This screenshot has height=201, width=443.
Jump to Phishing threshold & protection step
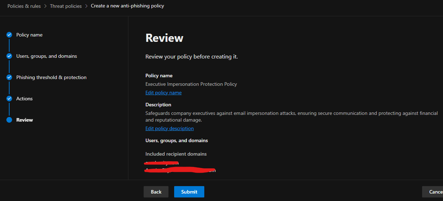click(51, 77)
